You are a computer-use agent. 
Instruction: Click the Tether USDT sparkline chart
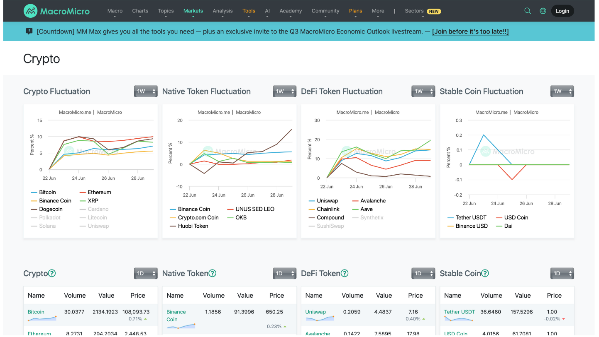tap(459, 319)
